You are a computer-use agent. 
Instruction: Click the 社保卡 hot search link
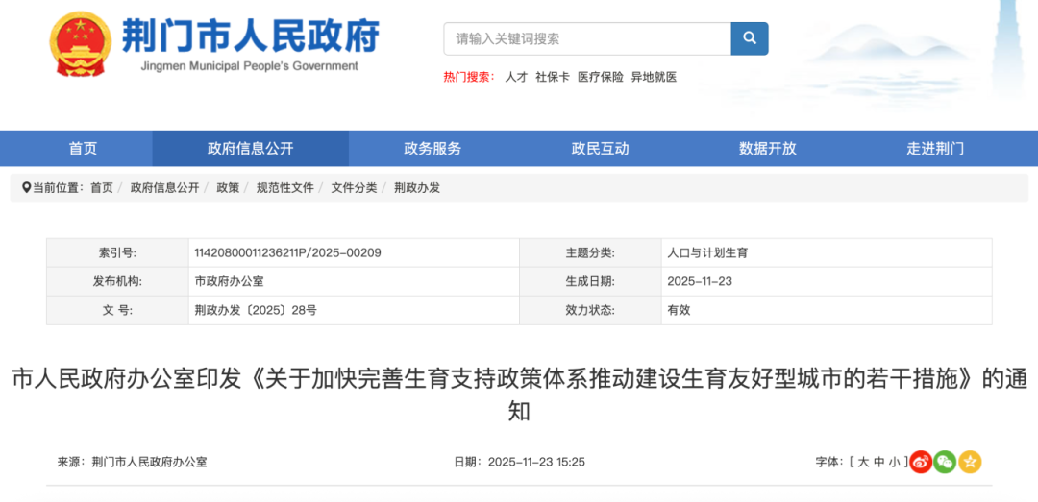tap(553, 77)
